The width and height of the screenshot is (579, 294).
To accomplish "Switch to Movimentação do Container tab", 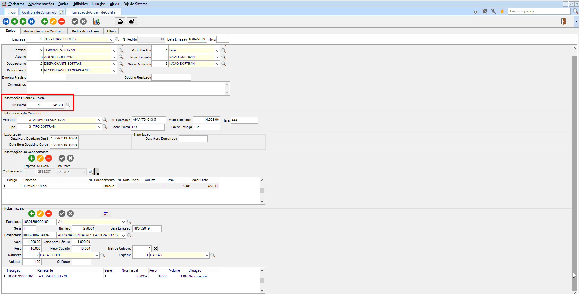I will pos(44,31).
